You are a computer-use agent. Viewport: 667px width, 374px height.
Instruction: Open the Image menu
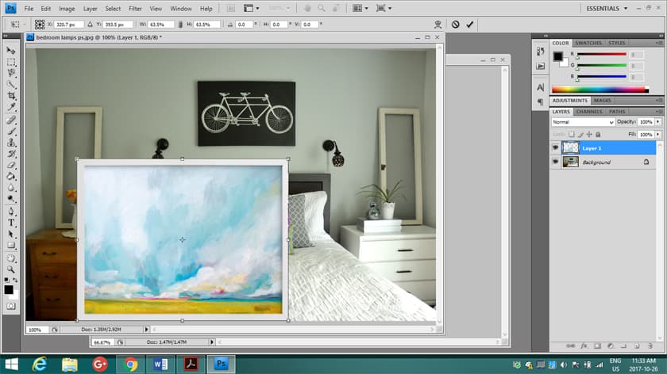67,9
